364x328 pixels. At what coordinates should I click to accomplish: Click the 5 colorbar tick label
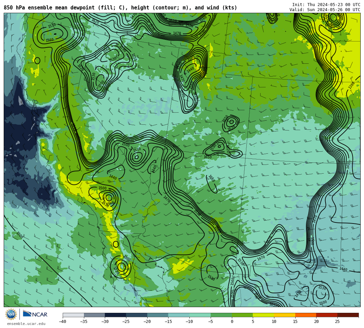click(253, 322)
